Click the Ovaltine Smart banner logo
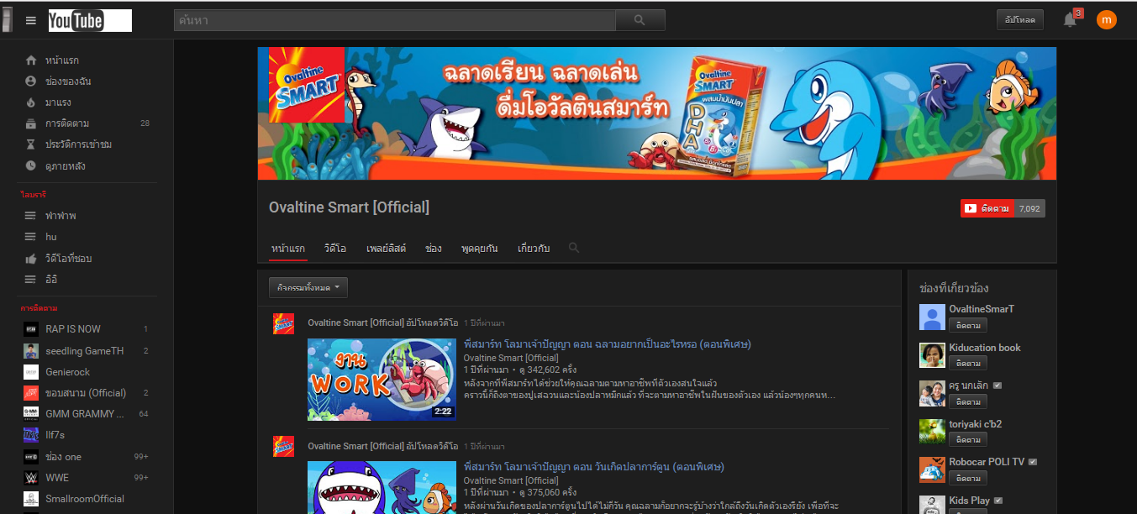 [307, 85]
